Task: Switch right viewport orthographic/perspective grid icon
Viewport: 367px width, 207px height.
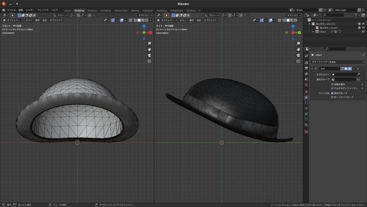Action: click(298, 61)
